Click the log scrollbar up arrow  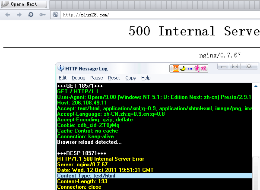[x=256, y=86]
